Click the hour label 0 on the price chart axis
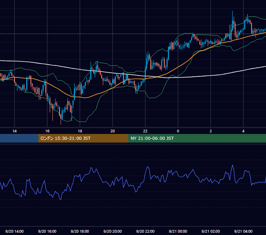This screenshot has height=235, width=266. pyautogui.click(x=178, y=131)
